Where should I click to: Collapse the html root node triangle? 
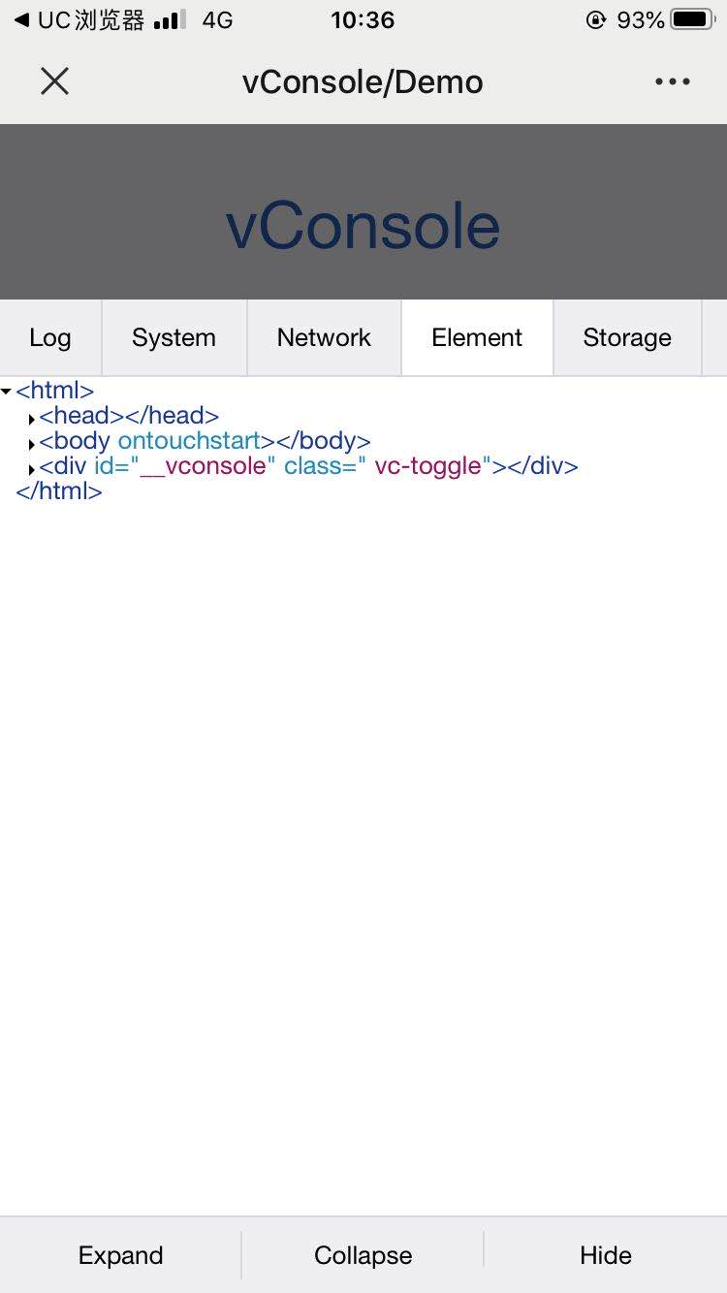coord(7,392)
